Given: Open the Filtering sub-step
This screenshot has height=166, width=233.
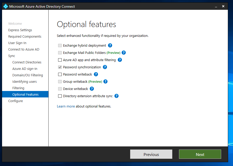Looking at the screenshot, I should tap(18, 88).
